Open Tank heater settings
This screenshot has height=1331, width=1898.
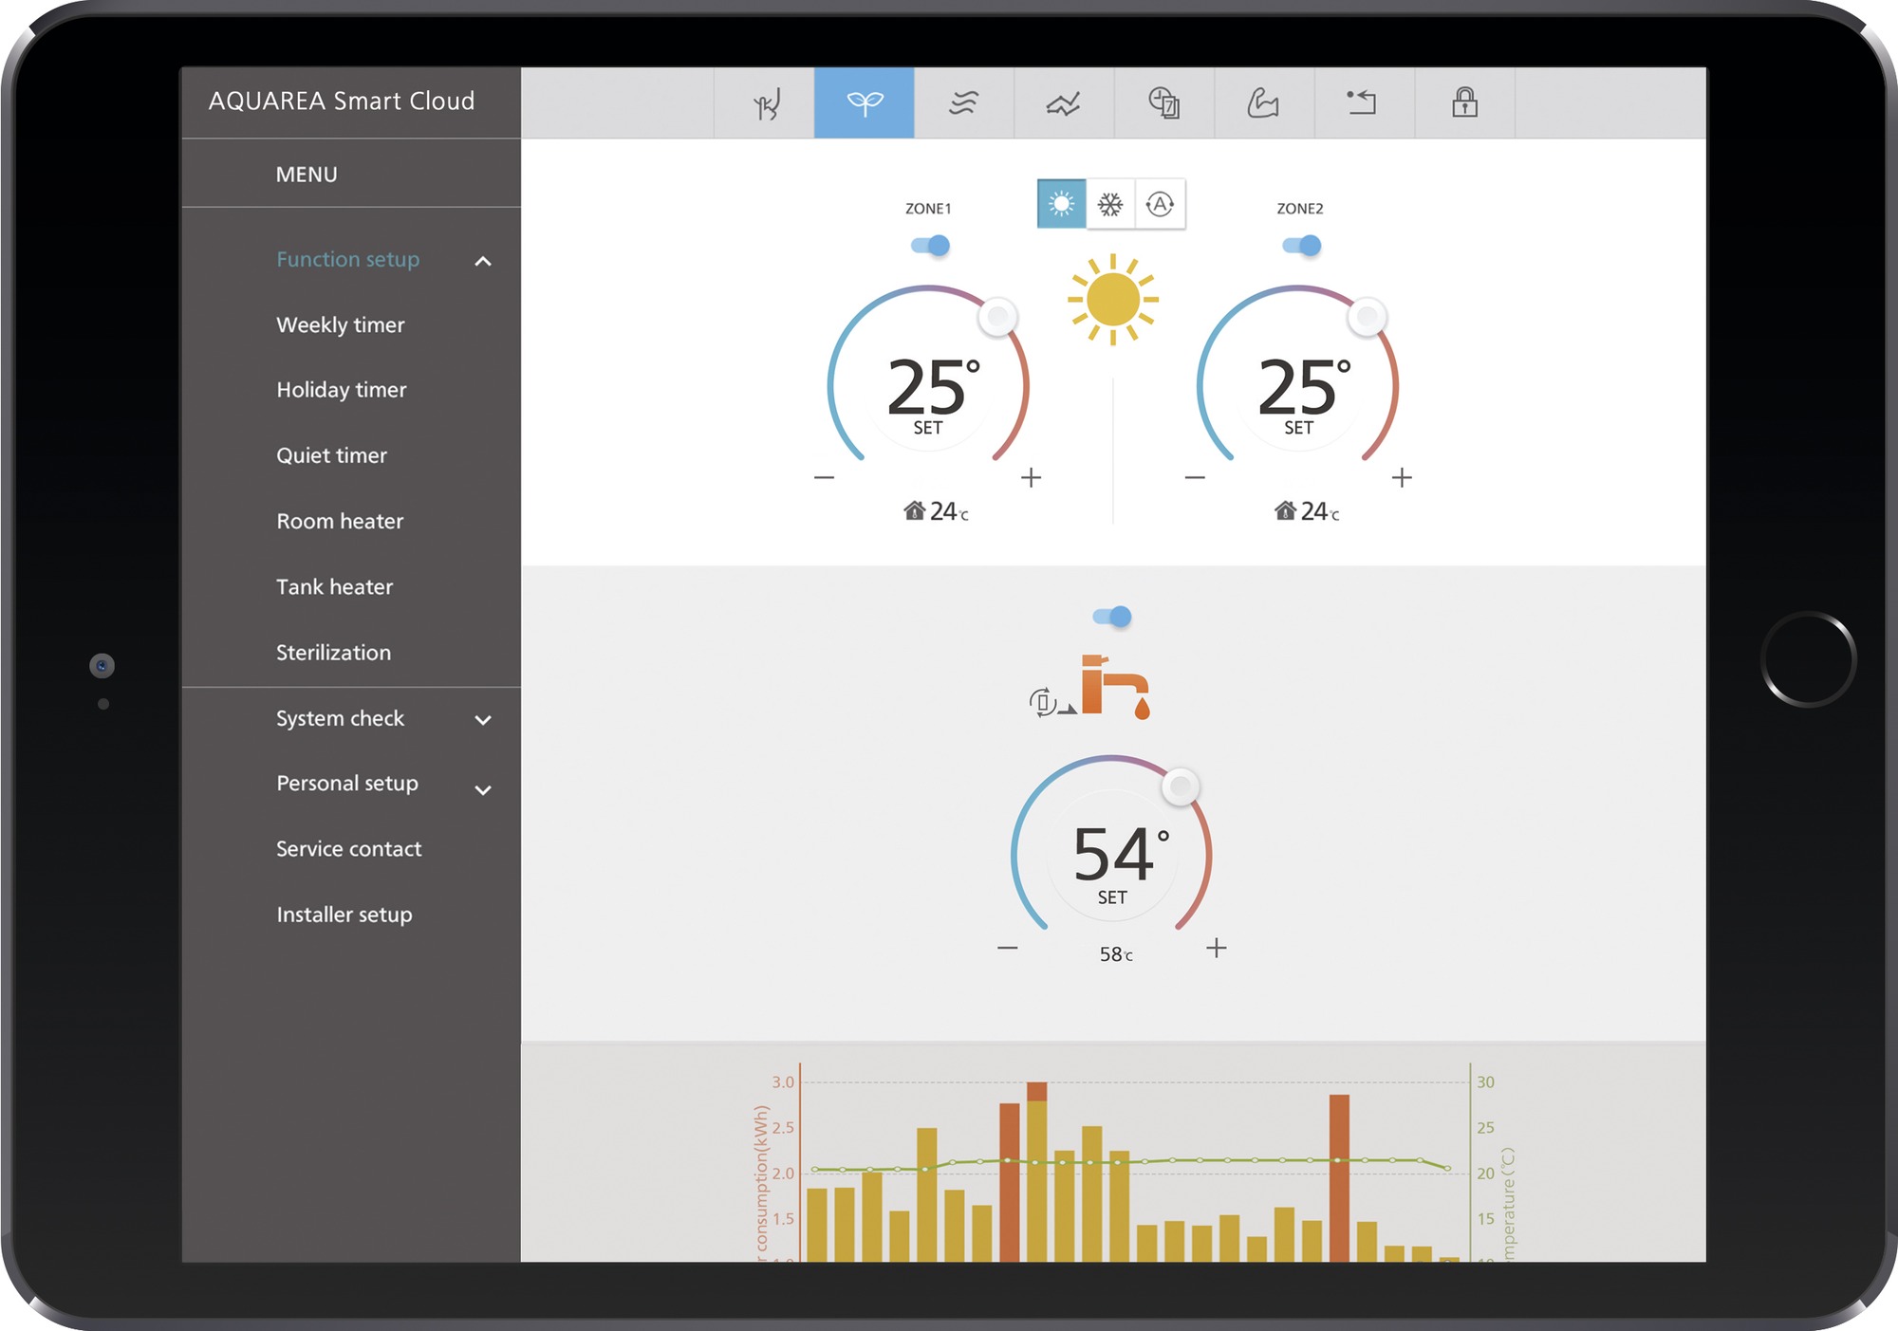coord(334,586)
